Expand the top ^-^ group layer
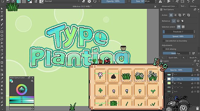Screen dimensions: 200x111 (173, 76)
